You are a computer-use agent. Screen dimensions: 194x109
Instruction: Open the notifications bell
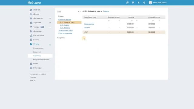coord(139,2)
